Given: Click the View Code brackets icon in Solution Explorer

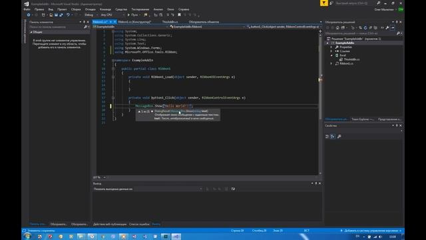Looking at the screenshot, I should (x=382, y=28).
